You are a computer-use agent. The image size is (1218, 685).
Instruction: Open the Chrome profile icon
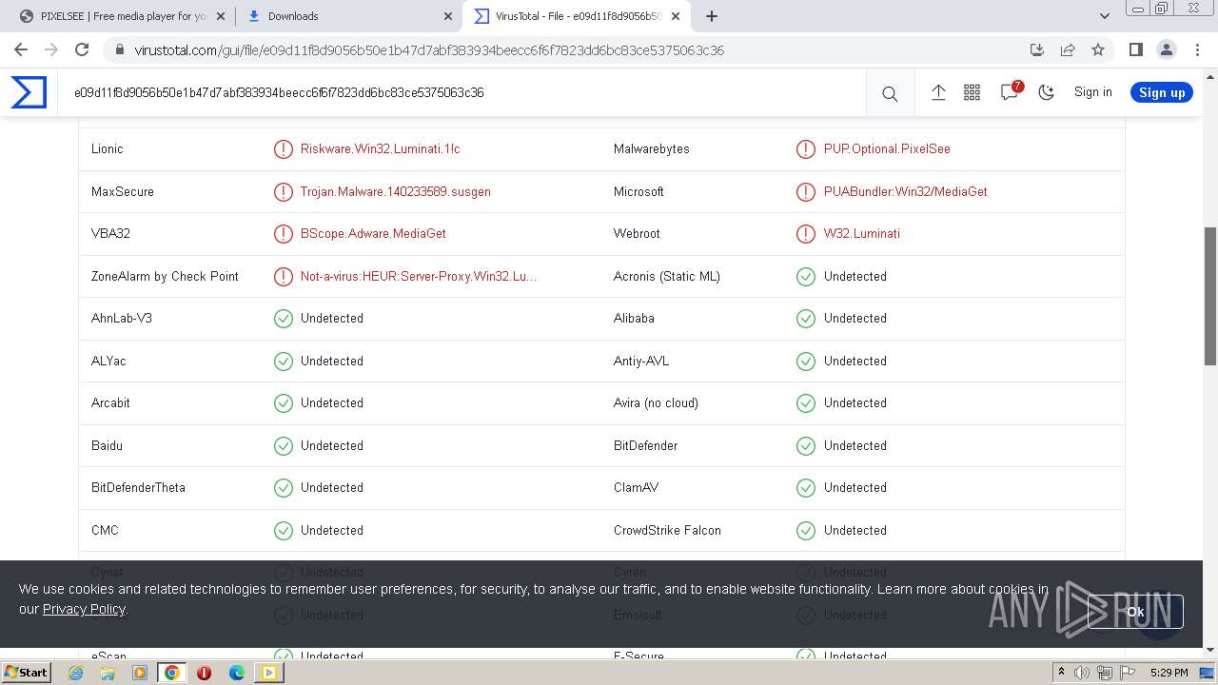[x=1166, y=49]
